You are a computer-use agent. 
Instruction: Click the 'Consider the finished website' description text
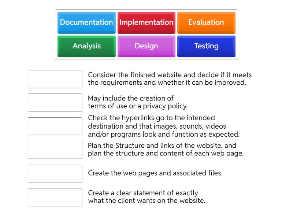pos(170,79)
